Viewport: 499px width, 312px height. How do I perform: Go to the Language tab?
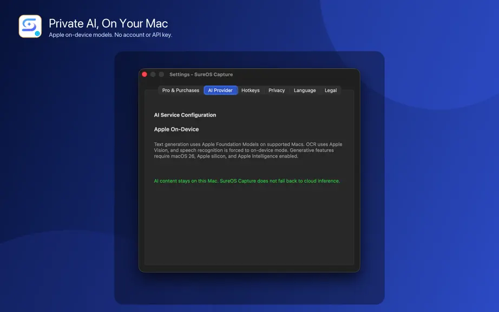pos(305,90)
